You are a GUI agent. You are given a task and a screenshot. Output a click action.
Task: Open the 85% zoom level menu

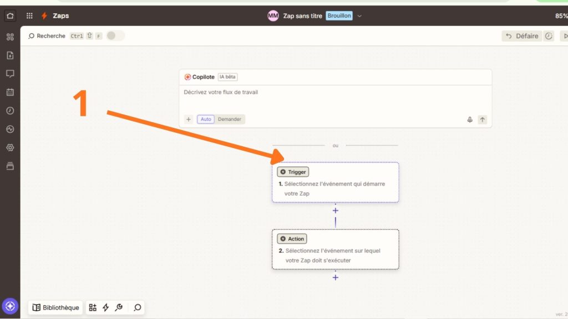pyautogui.click(x=561, y=16)
